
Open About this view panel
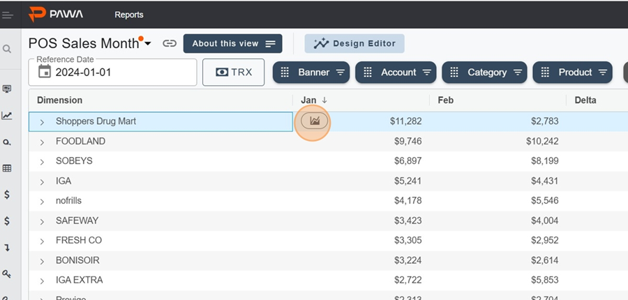[x=232, y=44]
